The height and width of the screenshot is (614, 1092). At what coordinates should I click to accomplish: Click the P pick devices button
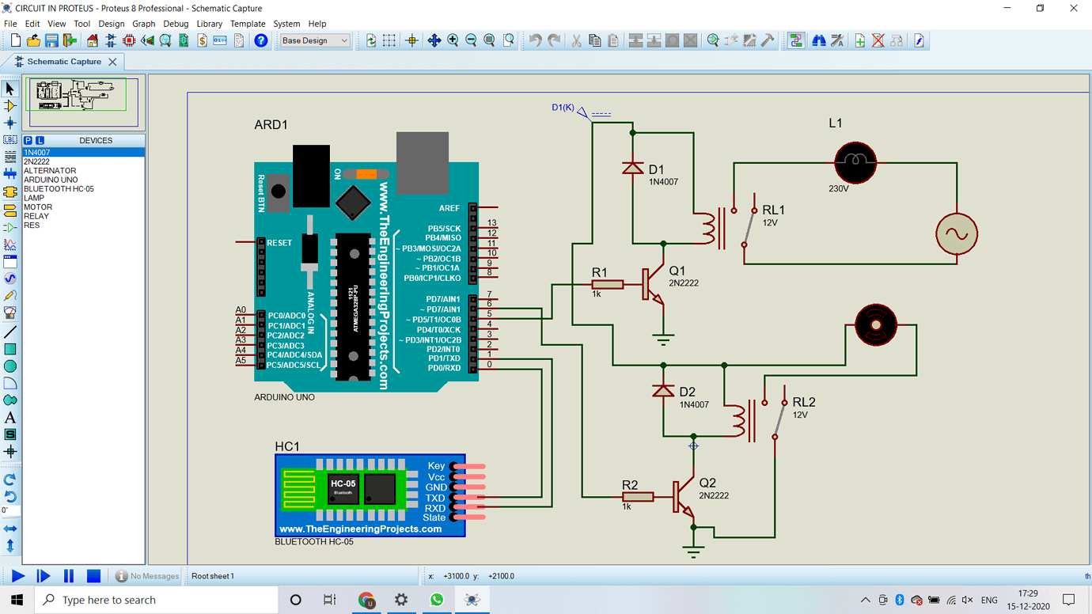coord(28,140)
